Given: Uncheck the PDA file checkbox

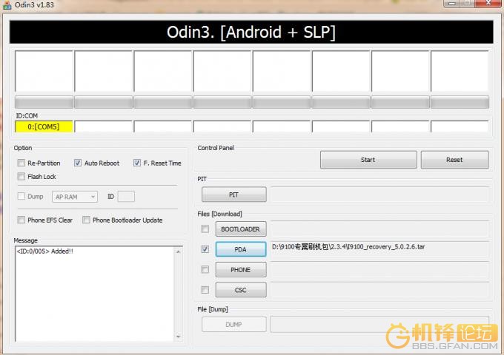Looking at the screenshot, I should (205, 249).
